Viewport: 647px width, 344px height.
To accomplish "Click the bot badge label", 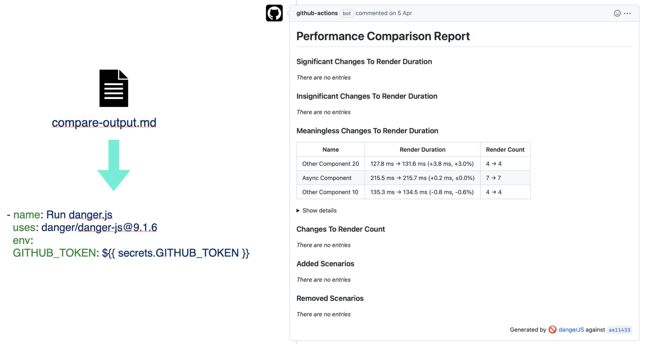I will [x=347, y=13].
